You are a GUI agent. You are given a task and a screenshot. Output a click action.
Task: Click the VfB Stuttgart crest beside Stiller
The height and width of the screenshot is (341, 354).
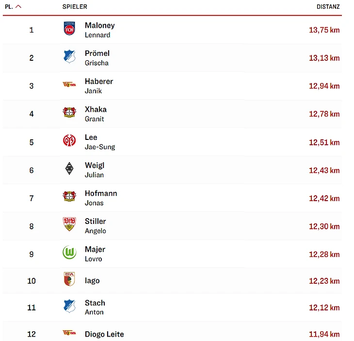tap(69, 225)
